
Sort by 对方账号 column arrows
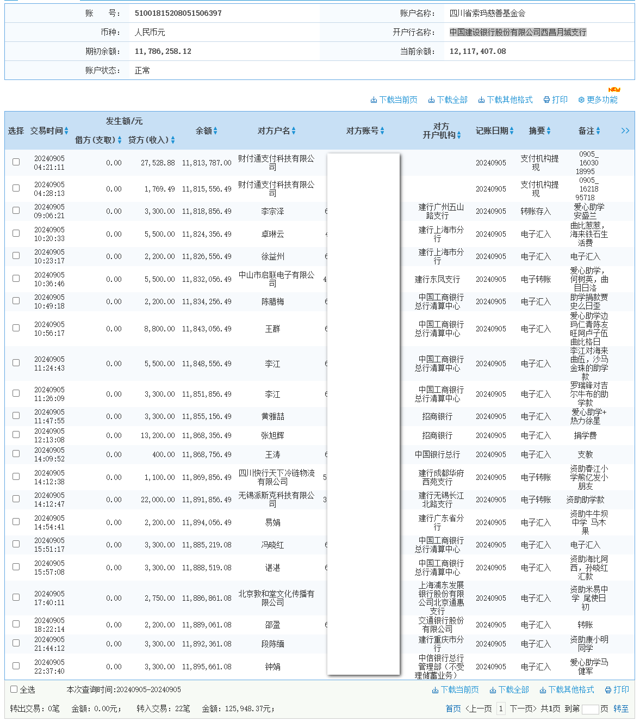tap(382, 131)
